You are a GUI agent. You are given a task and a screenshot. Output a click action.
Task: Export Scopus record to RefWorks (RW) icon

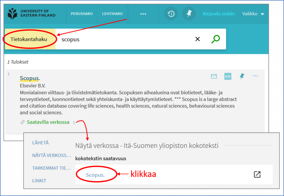point(228,76)
